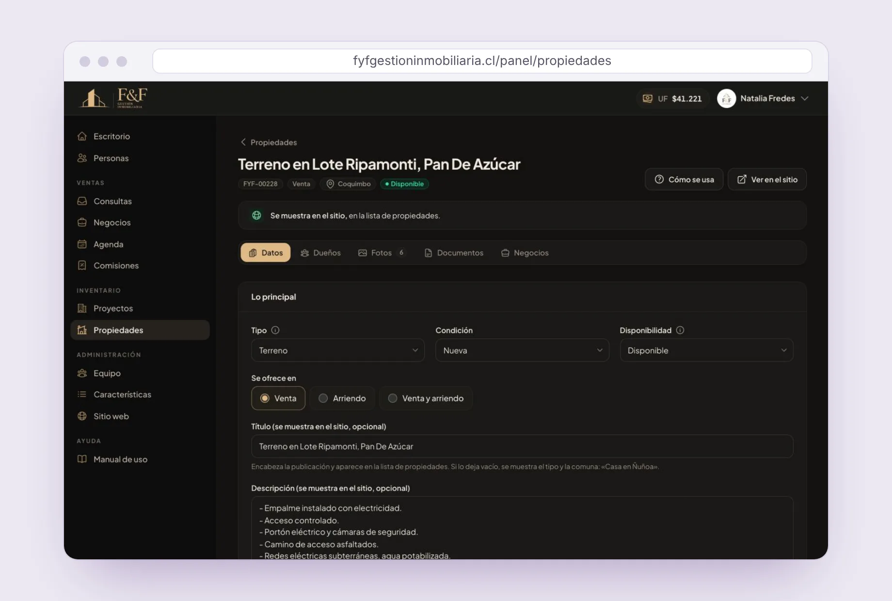Open the Condición dropdown showing Nueva
The image size is (892, 601).
coord(522,350)
